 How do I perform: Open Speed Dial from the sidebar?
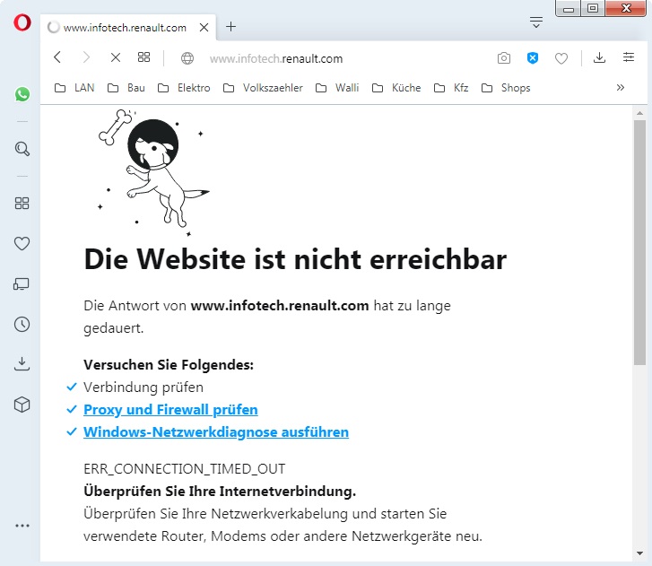22,204
